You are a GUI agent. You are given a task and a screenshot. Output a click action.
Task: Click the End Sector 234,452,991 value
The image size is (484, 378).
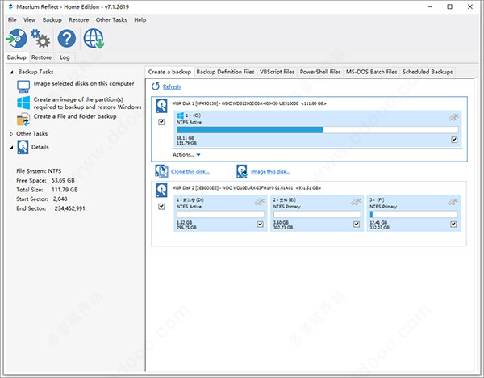point(69,208)
